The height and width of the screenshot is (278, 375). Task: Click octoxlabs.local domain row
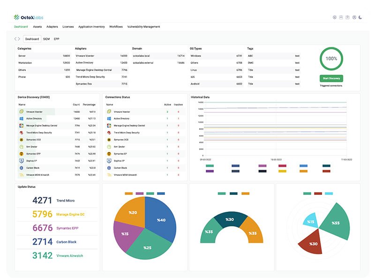pos(159,56)
